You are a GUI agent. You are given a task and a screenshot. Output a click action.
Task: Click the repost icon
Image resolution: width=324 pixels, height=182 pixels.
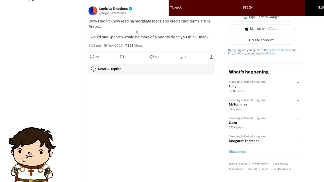coord(122,57)
